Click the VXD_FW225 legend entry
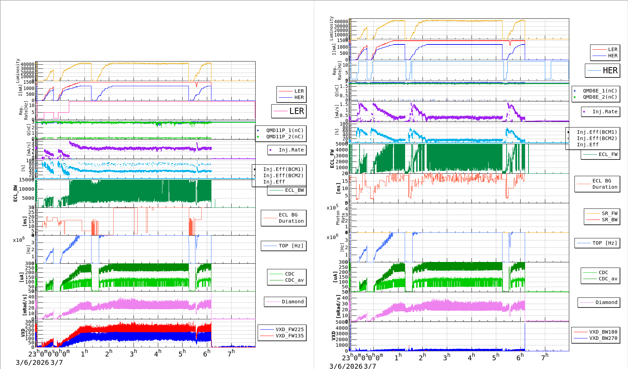This screenshot has height=369, width=628. [x=282, y=329]
